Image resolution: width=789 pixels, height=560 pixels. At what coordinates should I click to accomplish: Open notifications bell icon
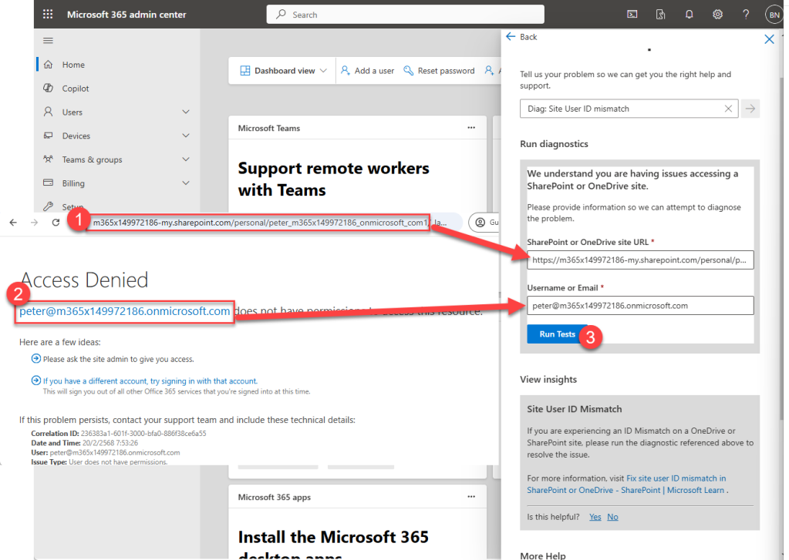(x=690, y=15)
